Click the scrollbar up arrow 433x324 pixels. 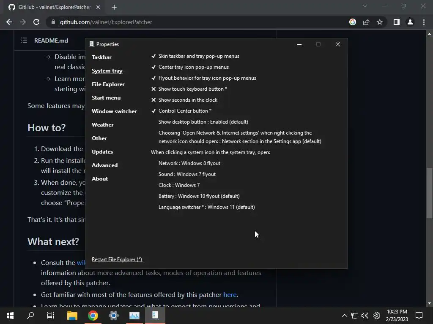click(x=429, y=34)
